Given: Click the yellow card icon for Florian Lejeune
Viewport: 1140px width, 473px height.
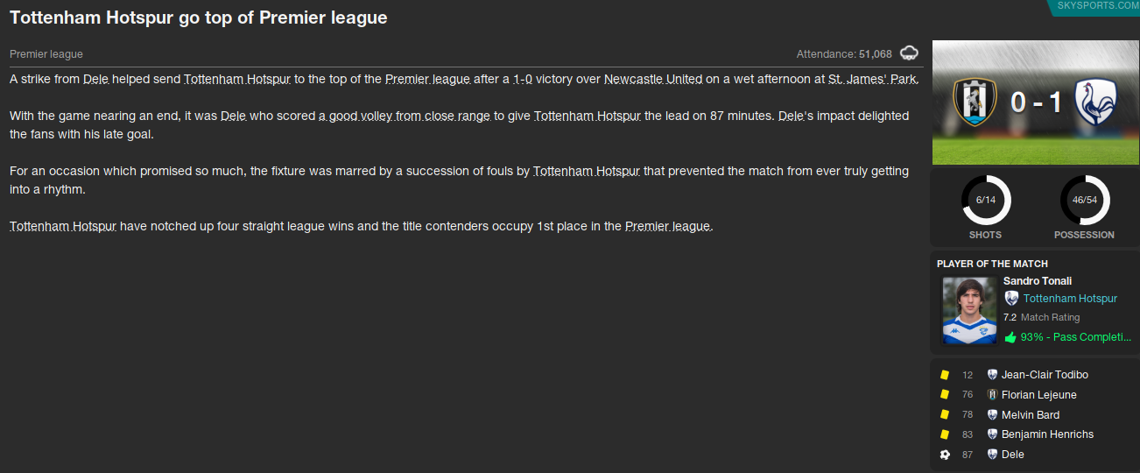Looking at the screenshot, I should 945,395.
